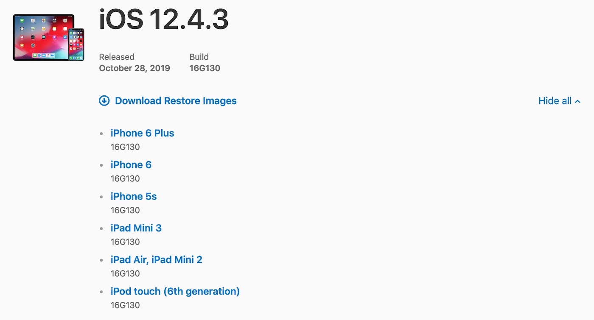Click the chevron beside Hide all
This screenshot has width=594, height=320.
(x=577, y=101)
